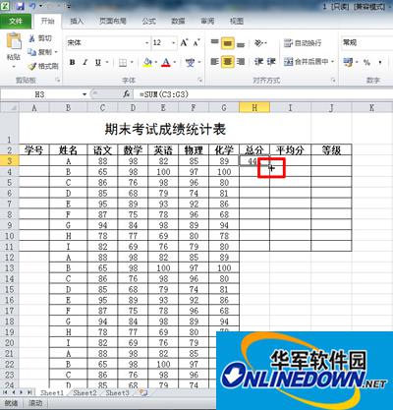Viewport: 393px width, 410px height.
Task: Expand the fill color dropdown arrow
Action: click(156, 62)
